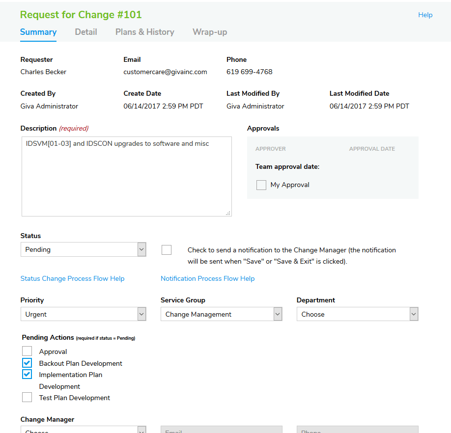
Task: Switch to the Summary tab
Action: click(x=38, y=32)
